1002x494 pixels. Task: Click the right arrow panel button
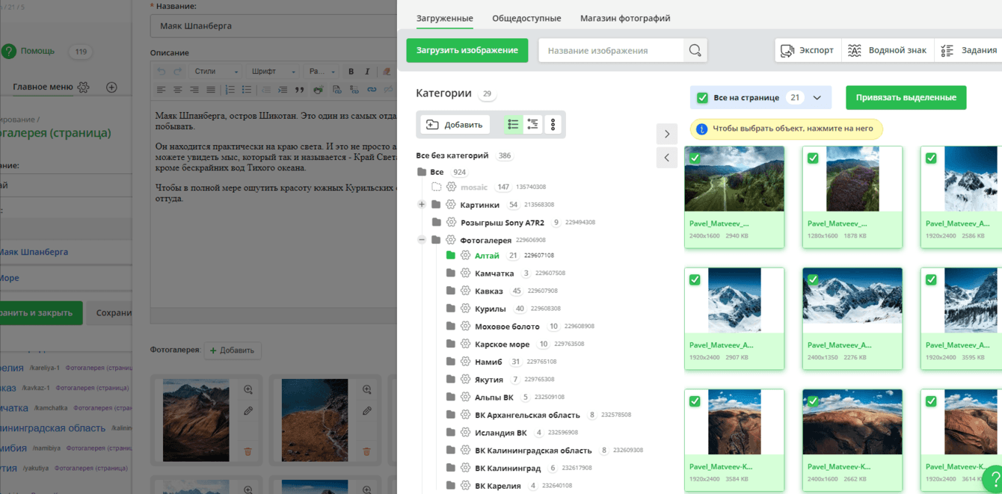pyautogui.click(x=667, y=134)
